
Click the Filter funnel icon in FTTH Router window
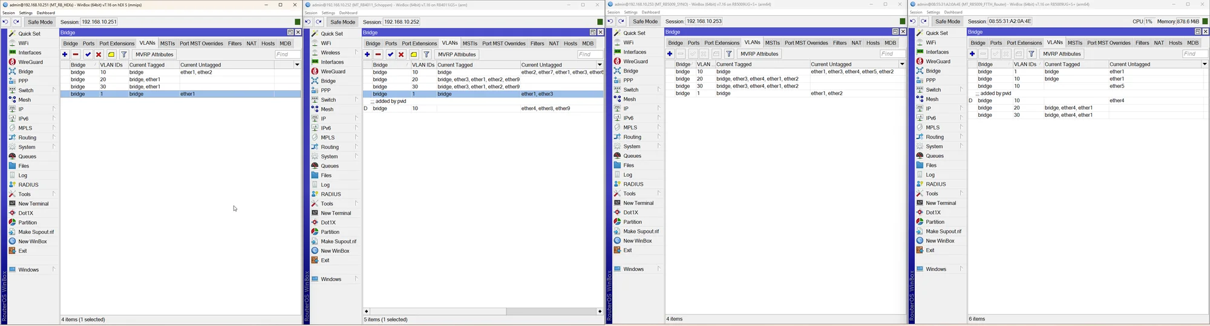click(1032, 54)
